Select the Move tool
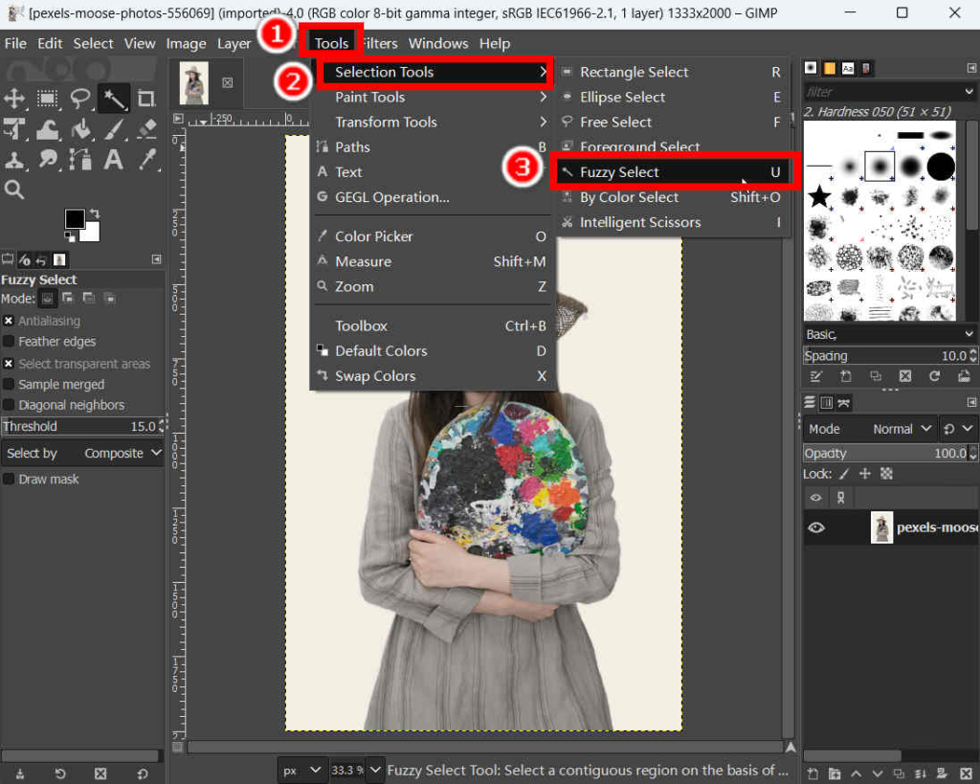The width and height of the screenshot is (980, 784). click(13, 98)
